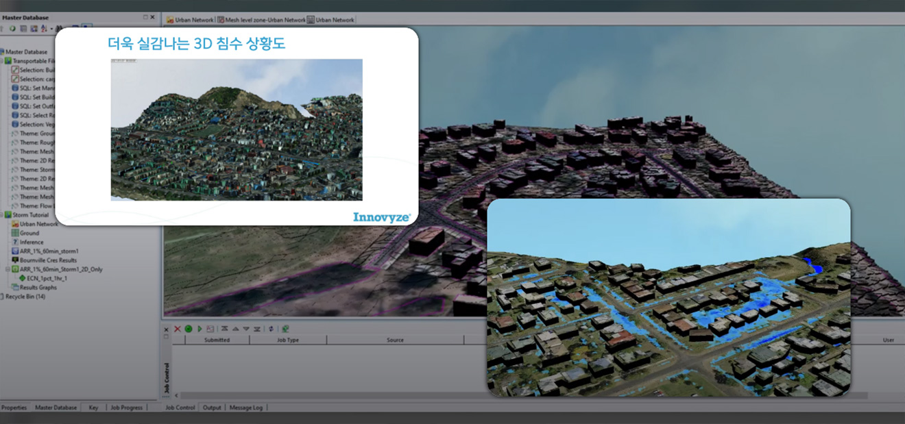Collapse the ARR_1%_60min_Storm1_2D_Only node

pos(8,269)
